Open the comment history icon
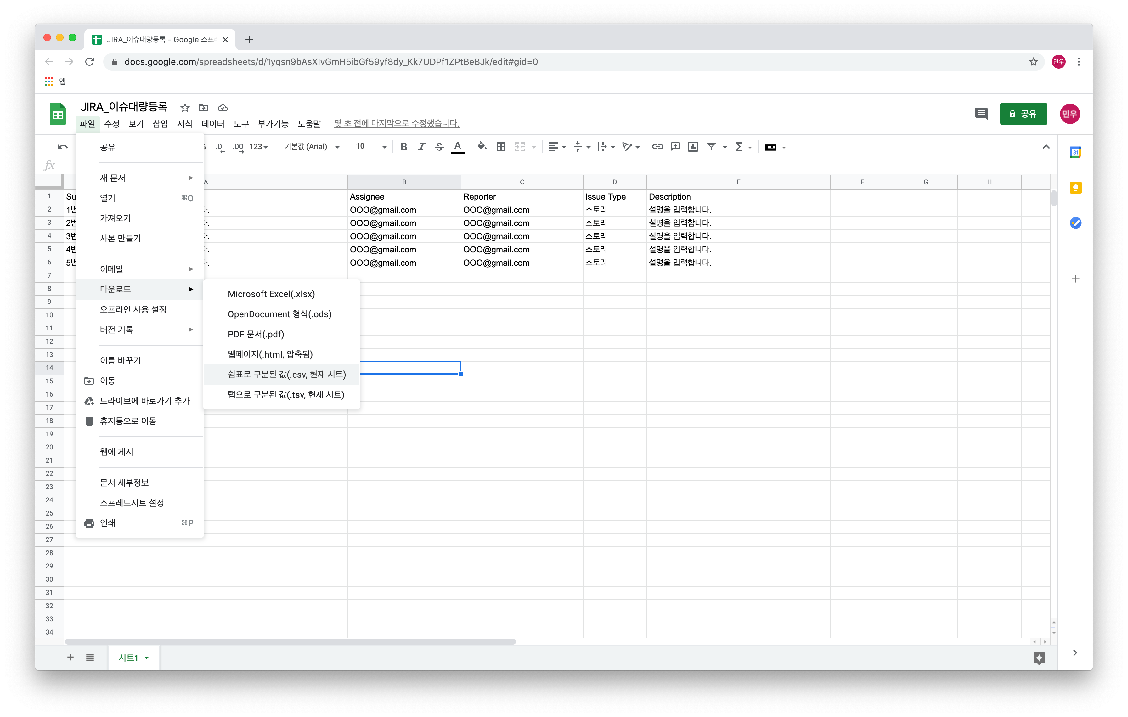This screenshot has height=717, width=1128. pos(980,114)
